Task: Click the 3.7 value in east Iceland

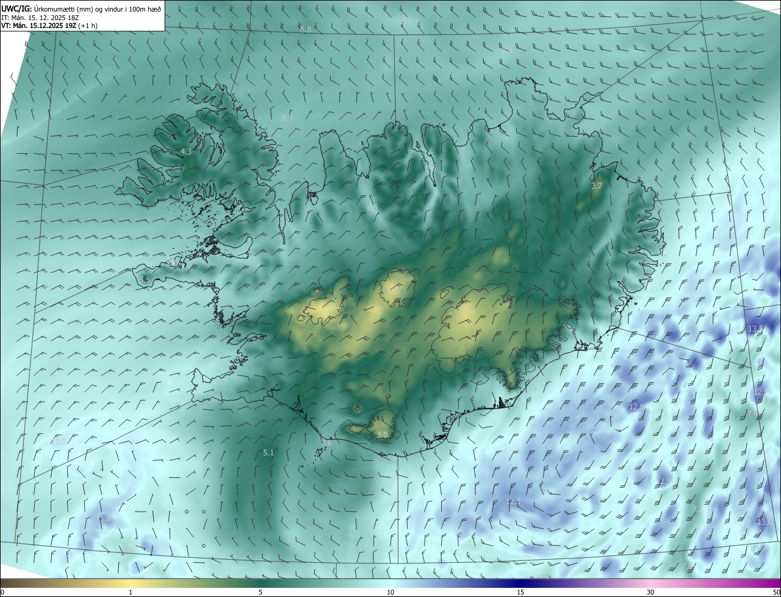Action: click(x=597, y=186)
